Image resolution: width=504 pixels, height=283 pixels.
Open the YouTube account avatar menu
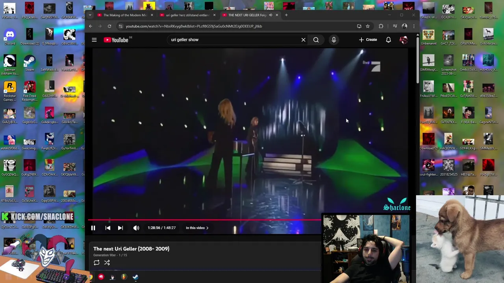coord(404,40)
